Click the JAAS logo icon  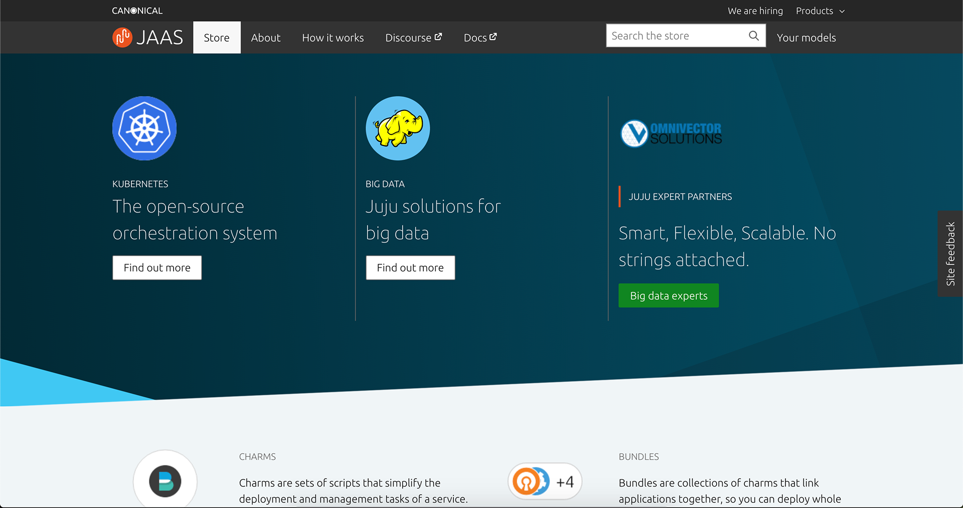pos(122,37)
